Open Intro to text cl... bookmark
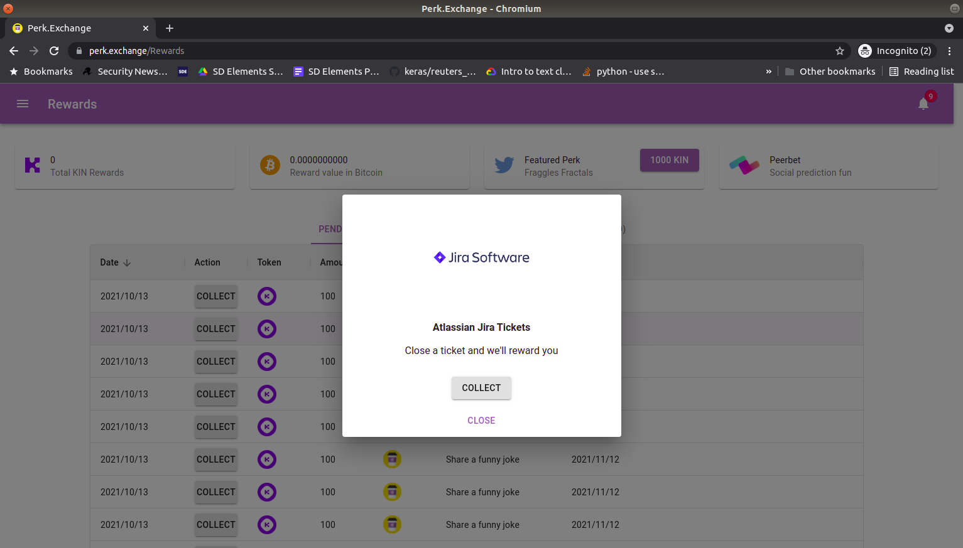The width and height of the screenshot is (963, 548). [530, 72]
